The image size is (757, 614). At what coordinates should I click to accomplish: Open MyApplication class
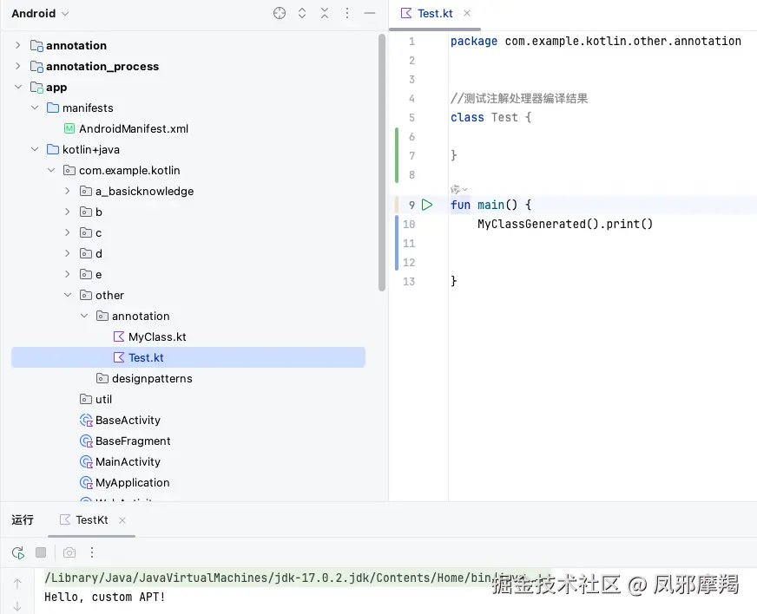click(x=132, y=482)
